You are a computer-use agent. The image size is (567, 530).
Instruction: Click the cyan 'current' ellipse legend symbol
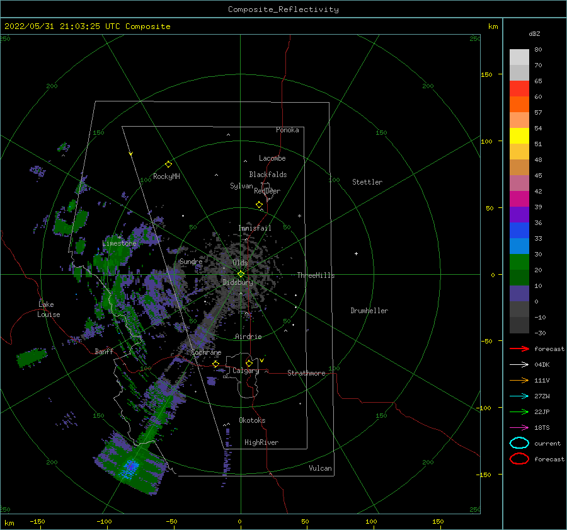click(x=519, y=443)
